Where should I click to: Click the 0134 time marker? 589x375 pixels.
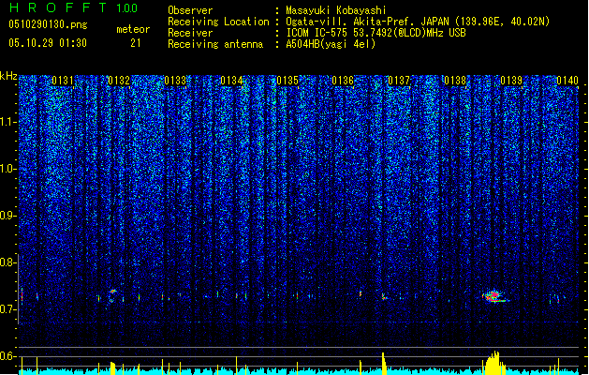[231, 81]
